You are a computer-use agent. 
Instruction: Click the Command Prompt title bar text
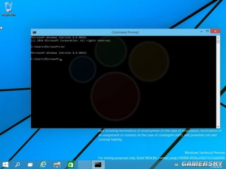[x=125, y=32]
